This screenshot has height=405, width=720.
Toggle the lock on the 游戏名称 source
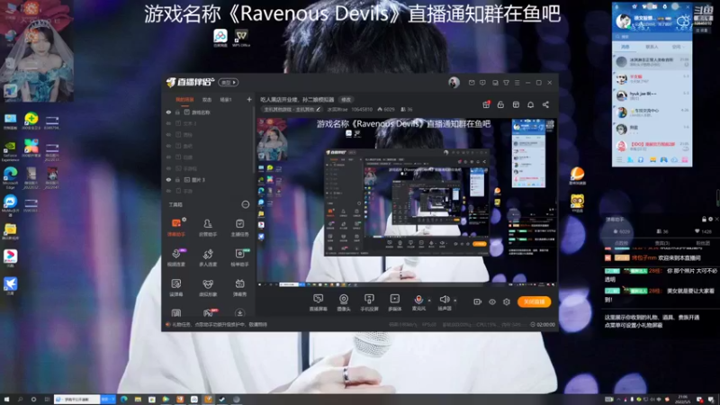pyautogui.click(x=177, y=112)
